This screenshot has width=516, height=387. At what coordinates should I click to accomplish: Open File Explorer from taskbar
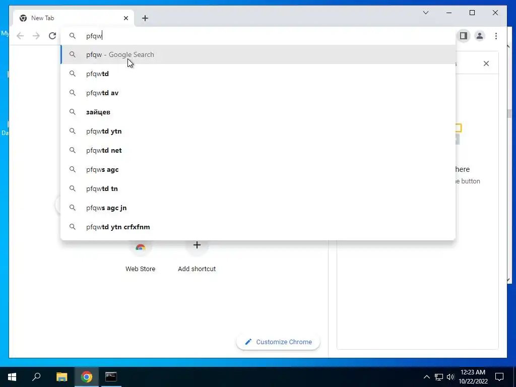(x=61, y=377)
